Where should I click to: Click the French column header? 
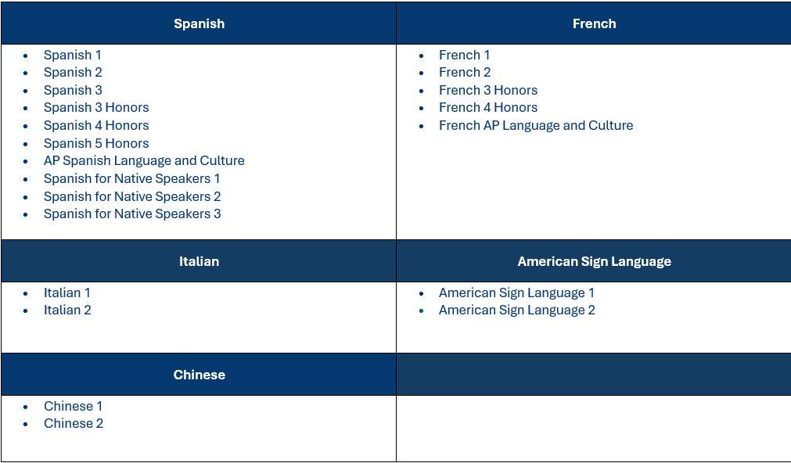594,23
